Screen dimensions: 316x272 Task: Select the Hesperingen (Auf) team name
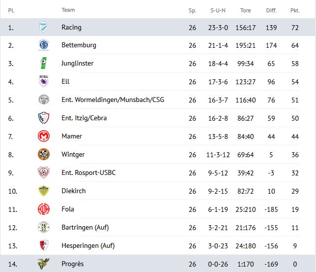point(88,245)
